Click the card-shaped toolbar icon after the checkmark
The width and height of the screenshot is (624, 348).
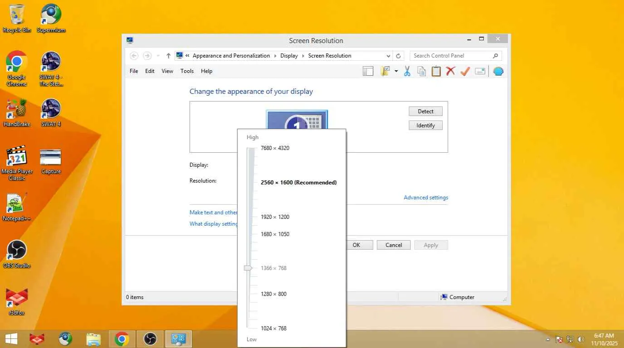[x=480, y=71]
